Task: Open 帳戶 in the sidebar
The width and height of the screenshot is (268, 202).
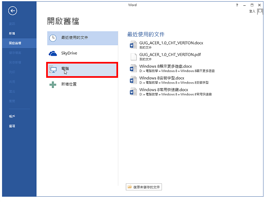Action: (12, 116)
